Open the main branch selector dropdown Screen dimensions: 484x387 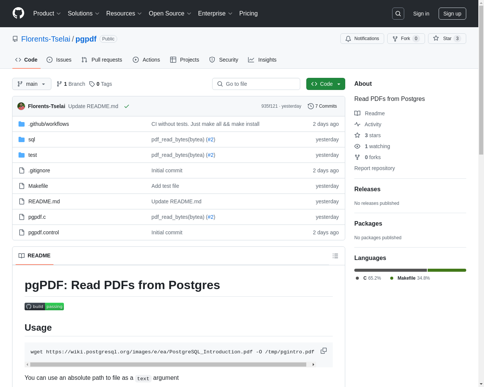[x=32, y=84]
